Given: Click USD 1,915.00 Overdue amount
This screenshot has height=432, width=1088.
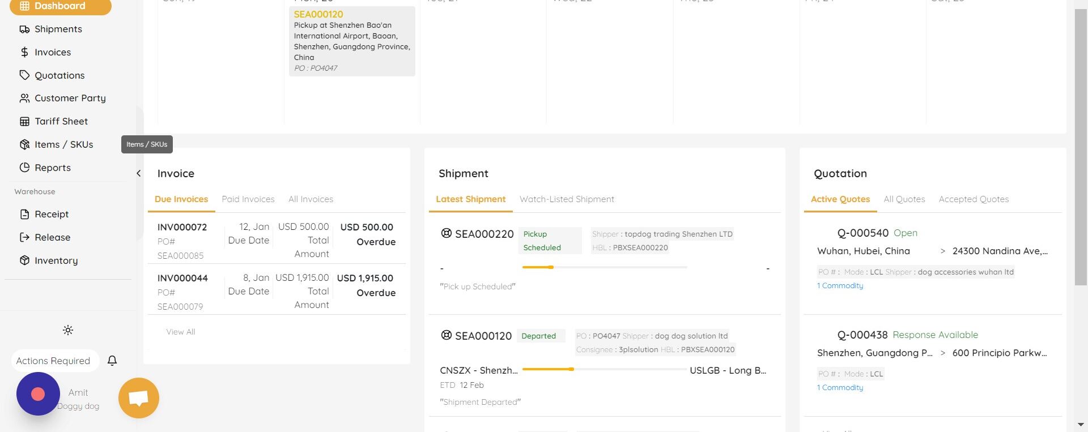Looking at the screenshot, I should [x=365, y=285].
